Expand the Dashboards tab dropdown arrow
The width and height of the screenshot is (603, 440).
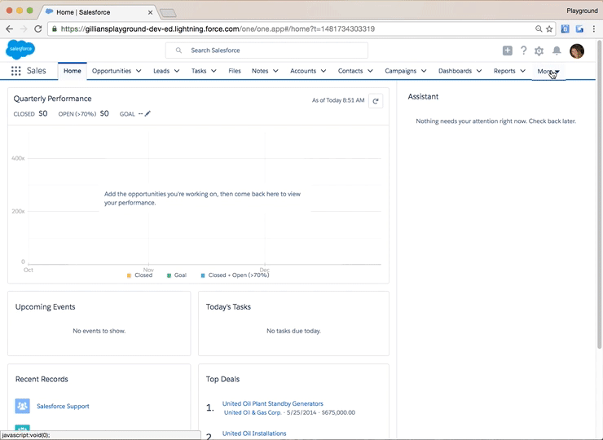point(479,71)
